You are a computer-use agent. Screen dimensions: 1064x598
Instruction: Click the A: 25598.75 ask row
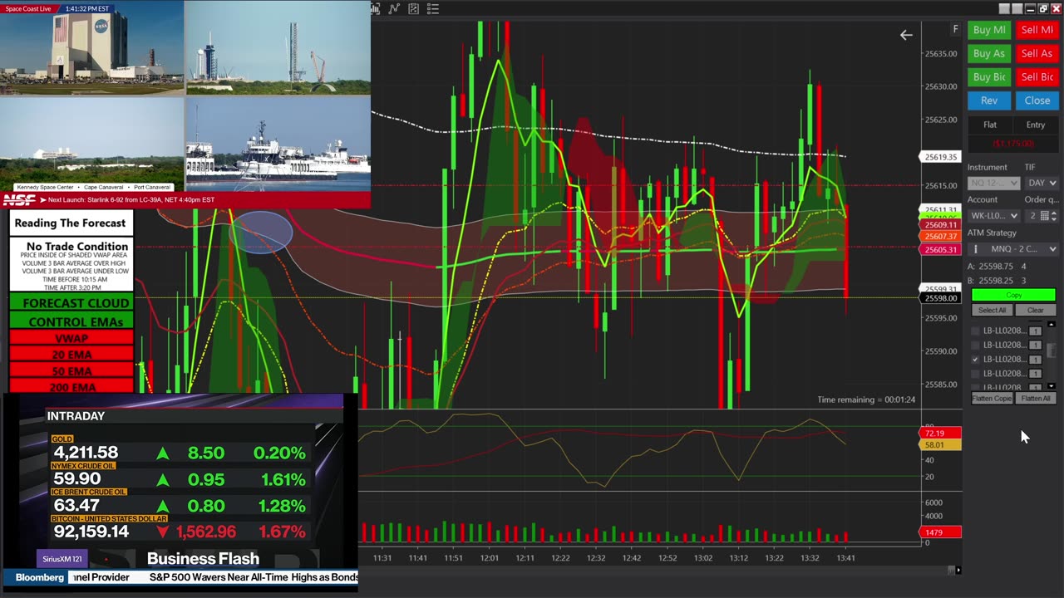click(x=997, y=267)
